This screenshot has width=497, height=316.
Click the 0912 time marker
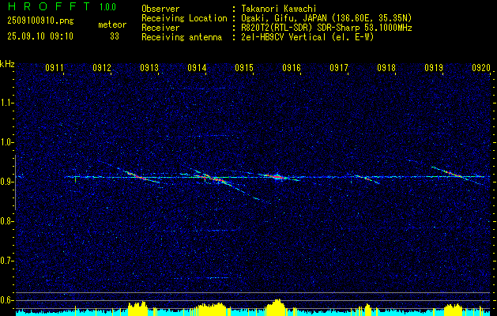click(102, 67)
